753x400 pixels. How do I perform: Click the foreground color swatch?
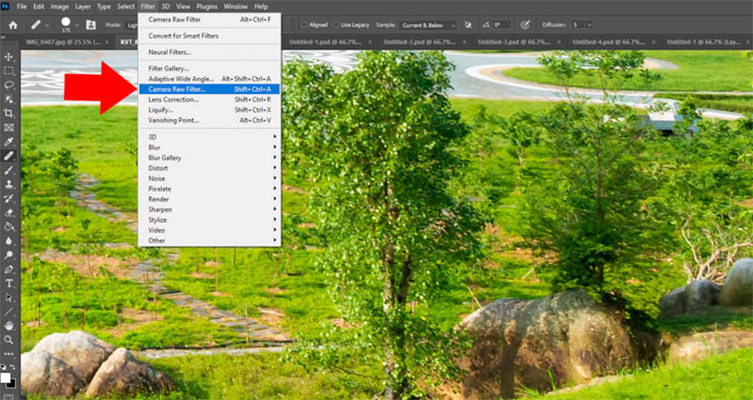6,378
